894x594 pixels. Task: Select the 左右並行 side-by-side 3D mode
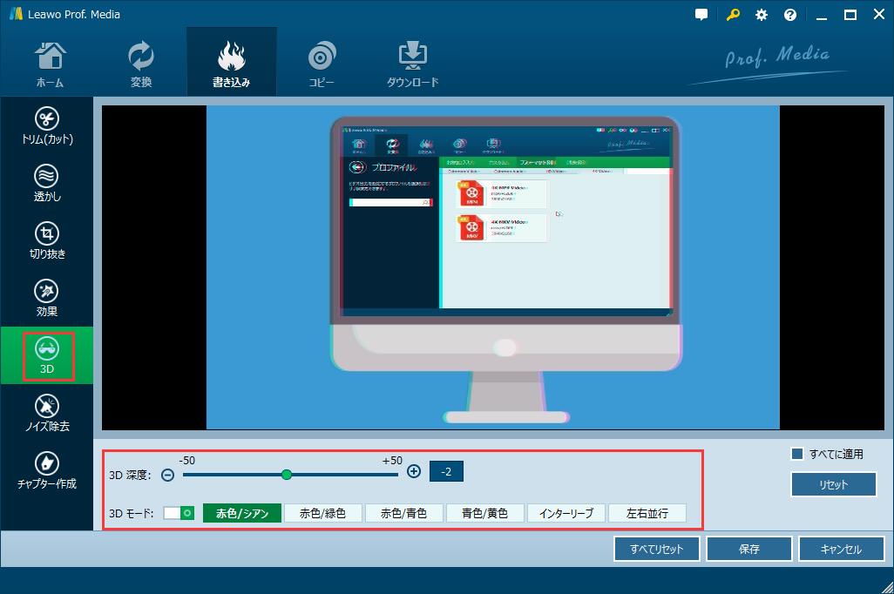click(647, 513)
